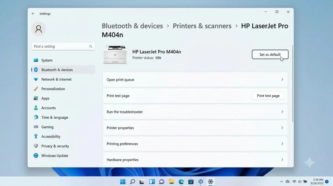Click the OneDrive cloud tray icon

coord(287,181)
